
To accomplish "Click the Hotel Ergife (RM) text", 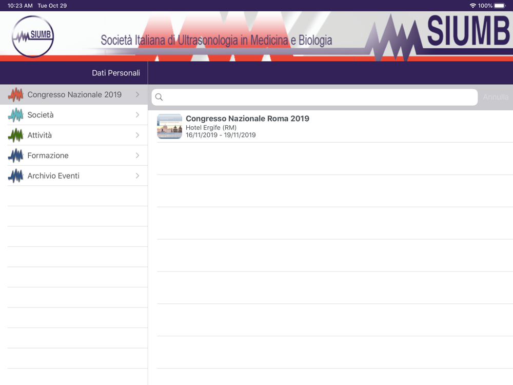I will coord(211,127).
